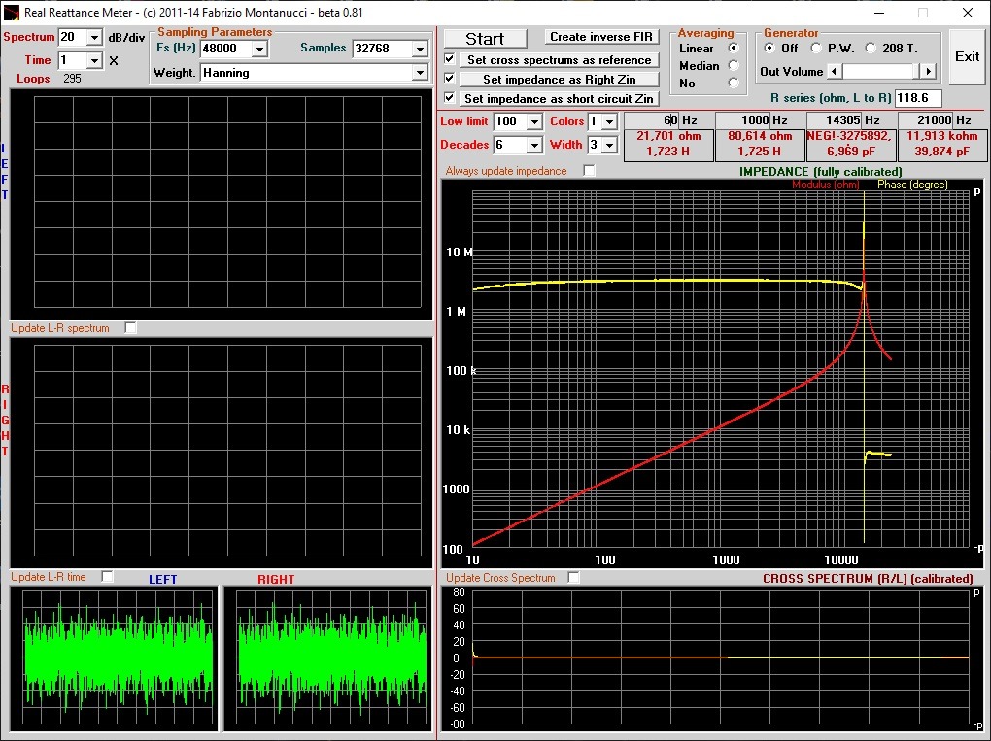
Task: Maximize the application window
Action: point(923,13)
